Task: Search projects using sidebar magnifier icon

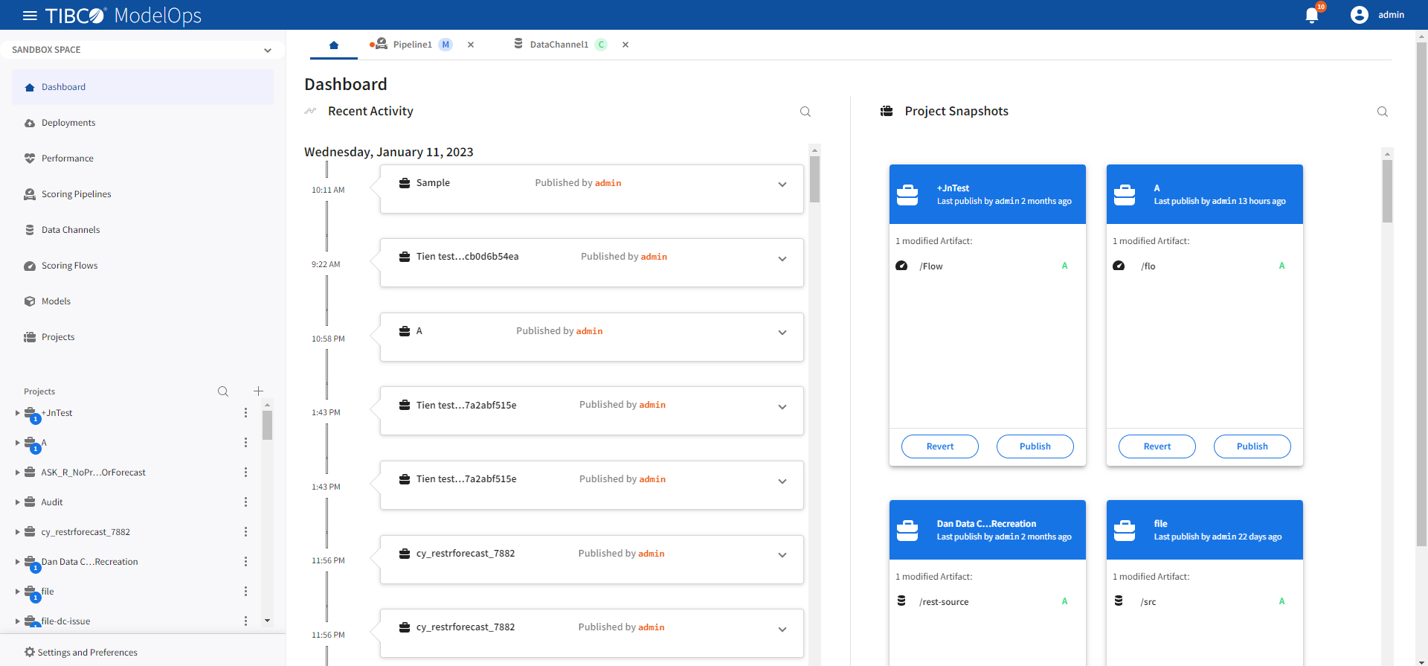Action: (x=223, y=391)
